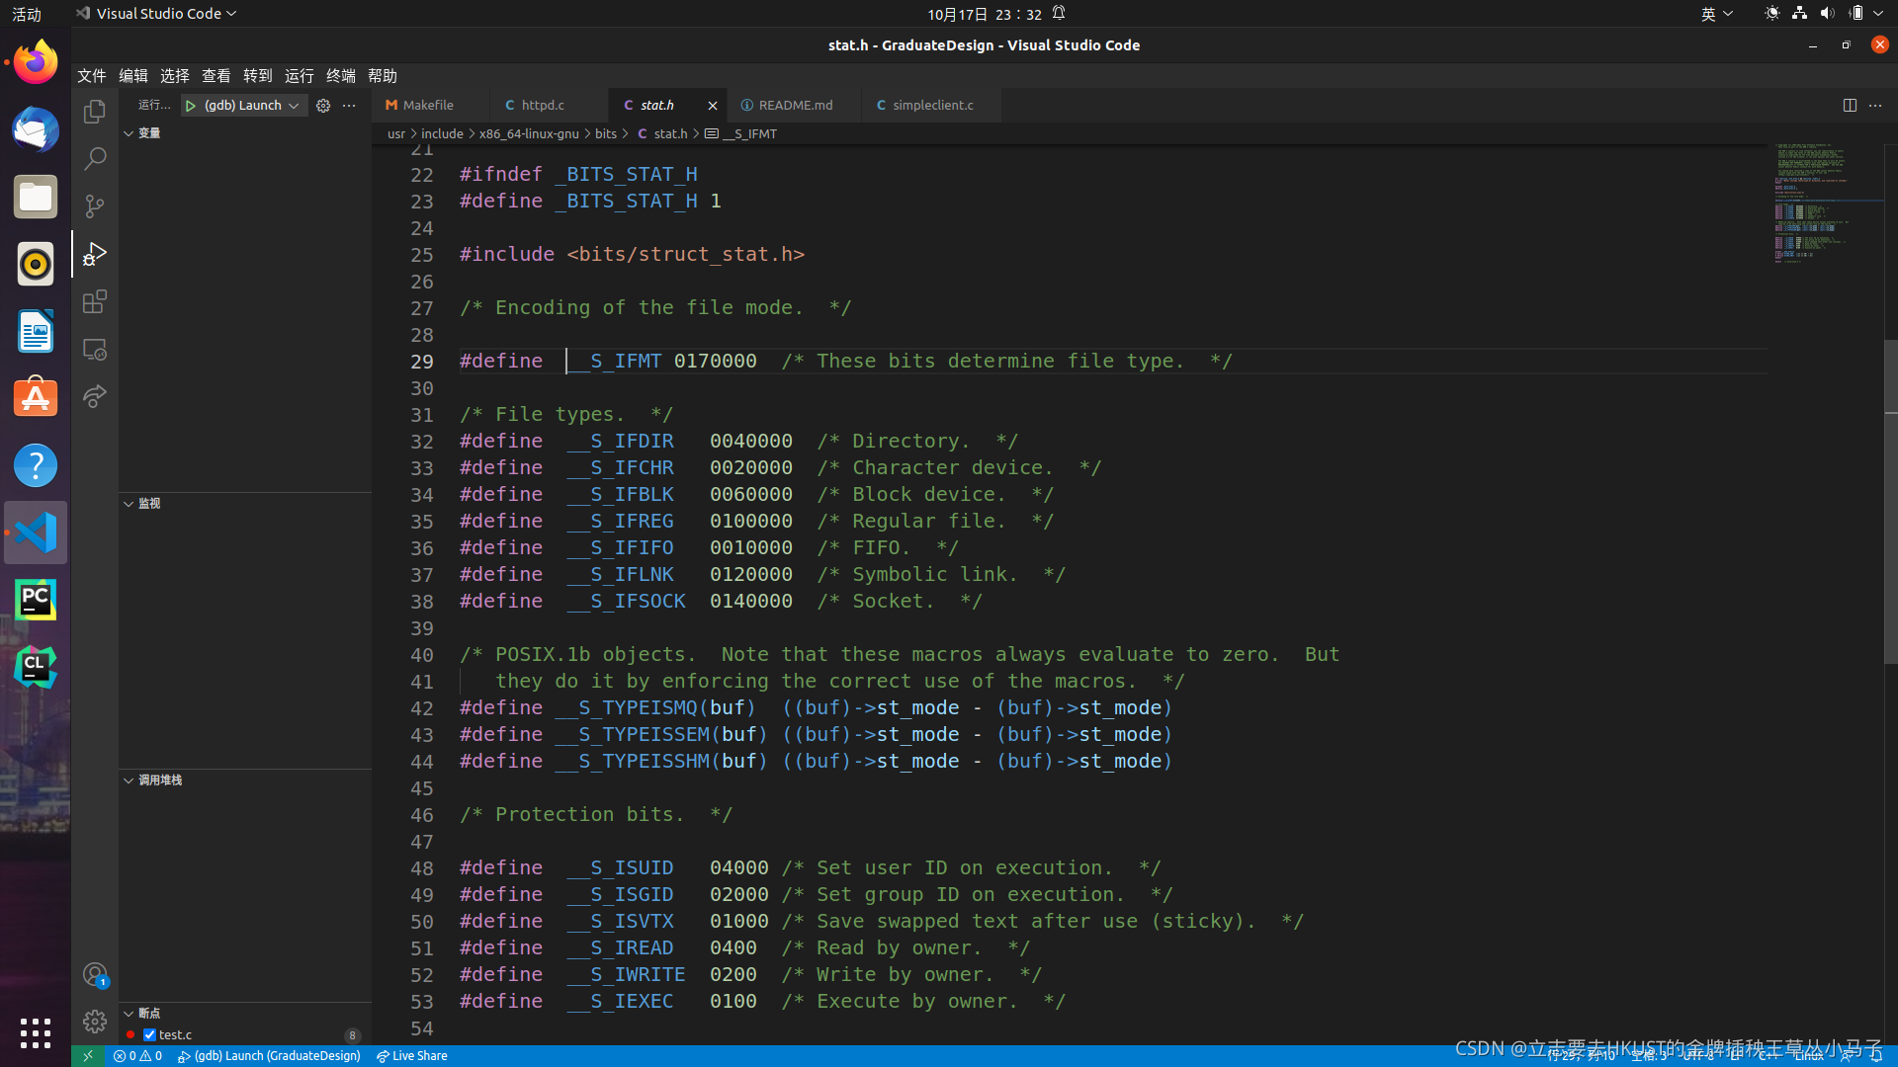Open Accounts menu in activity bar
The width and height of the screenshot is (1898, 1067).
click(x=95, y=975)
